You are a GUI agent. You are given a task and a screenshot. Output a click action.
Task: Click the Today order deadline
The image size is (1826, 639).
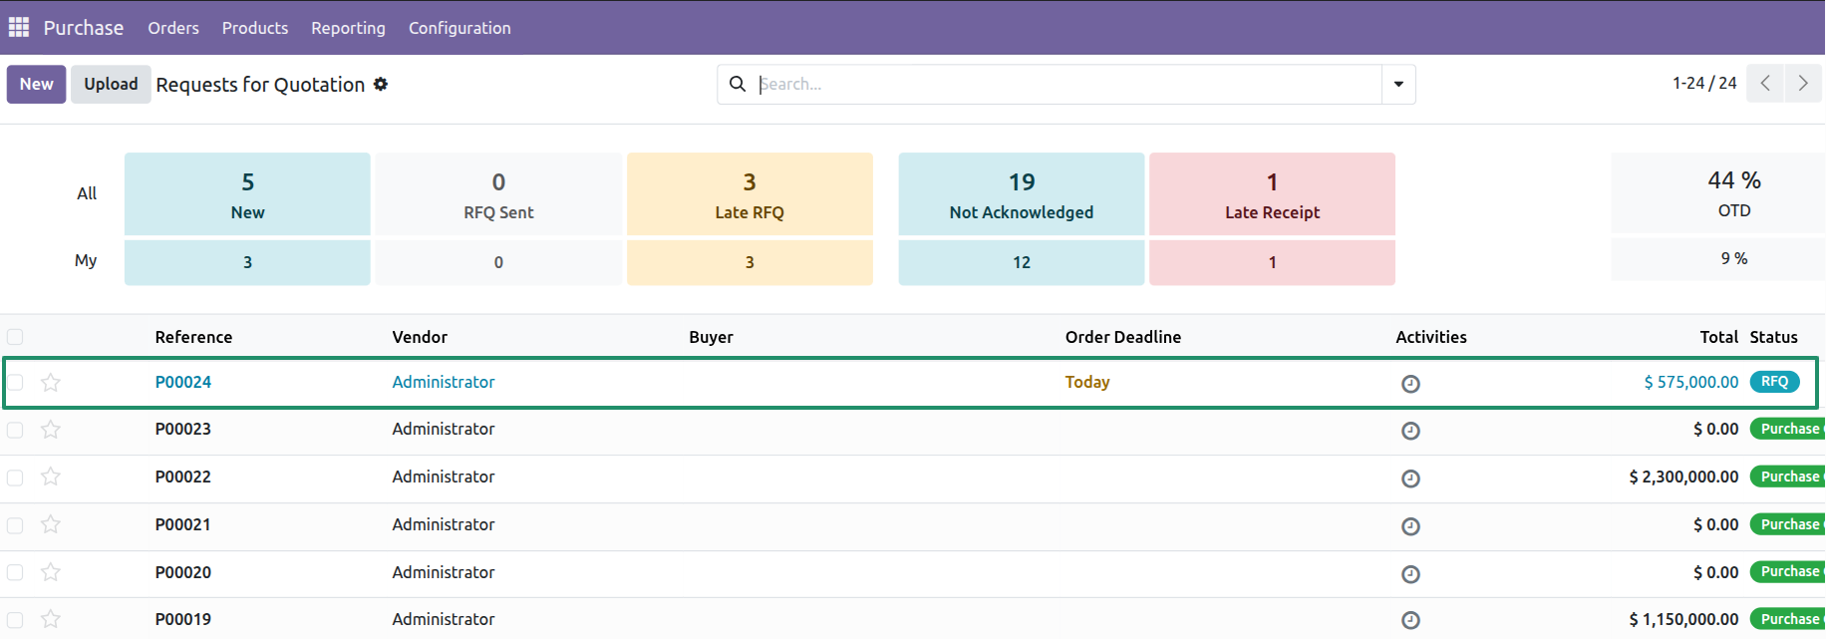[1087, 382]
